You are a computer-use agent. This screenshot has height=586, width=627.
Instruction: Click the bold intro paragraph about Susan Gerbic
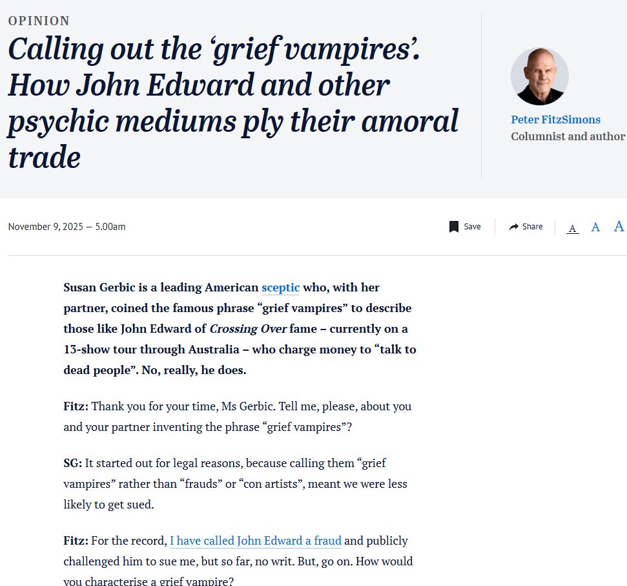point(240,329)
